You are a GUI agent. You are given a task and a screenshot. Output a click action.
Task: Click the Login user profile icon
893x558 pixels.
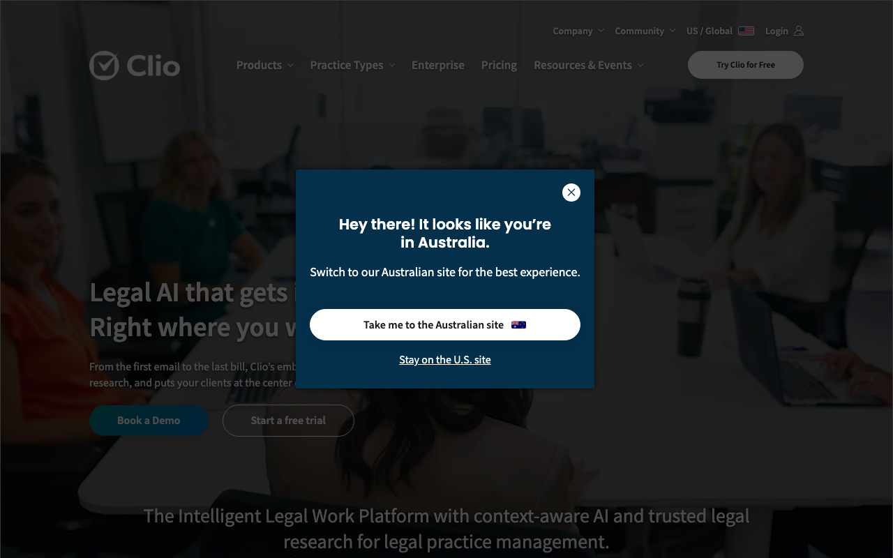[x=799, y=31]
